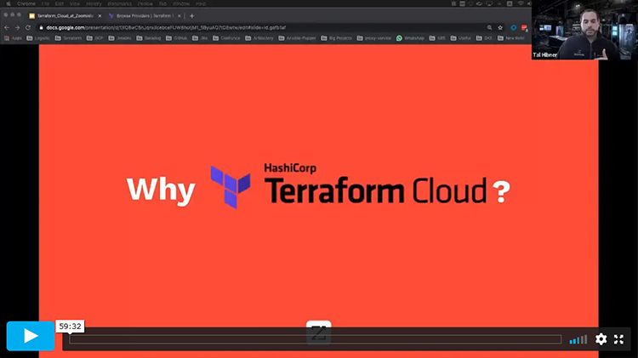
Task: Adjust the volume level bars
Action: (578, 340)
